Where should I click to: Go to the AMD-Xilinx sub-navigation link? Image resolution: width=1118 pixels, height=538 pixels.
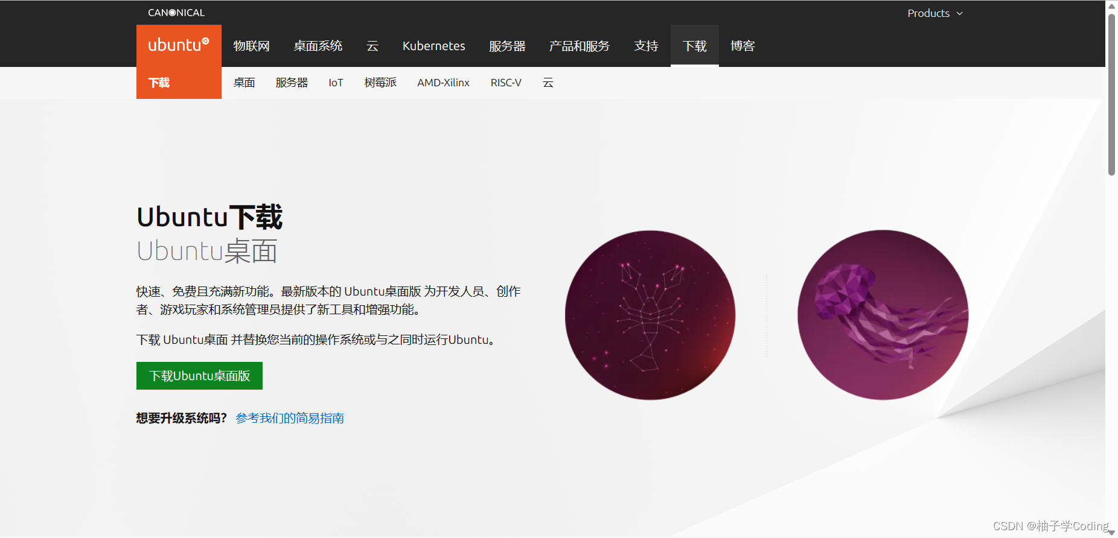[x=443, y=83]
